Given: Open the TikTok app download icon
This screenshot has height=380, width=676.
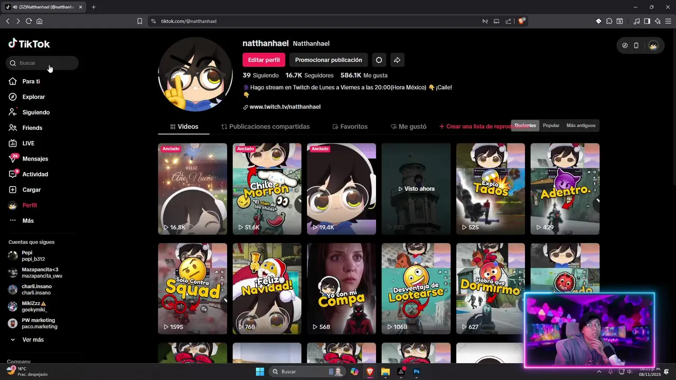Looking at the screenshot, I should [x=625, y=45].
